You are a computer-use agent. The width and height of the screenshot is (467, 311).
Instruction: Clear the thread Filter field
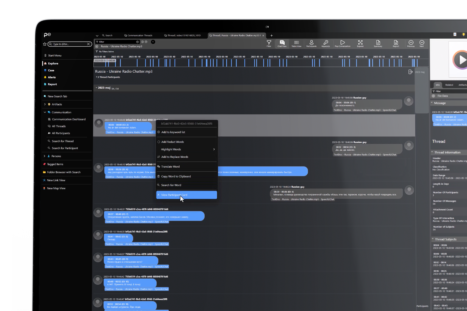tap(137, 42)
